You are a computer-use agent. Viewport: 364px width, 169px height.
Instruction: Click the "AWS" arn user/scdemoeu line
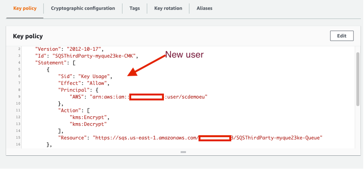point(138,97)
